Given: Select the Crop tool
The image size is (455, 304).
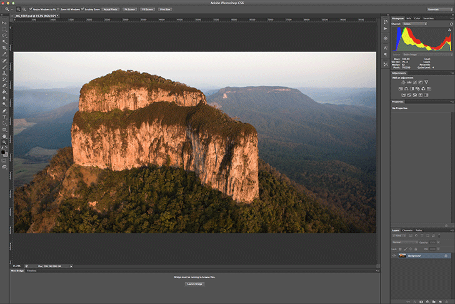Looking at the screenshot, I should click(x=4, y=48).
